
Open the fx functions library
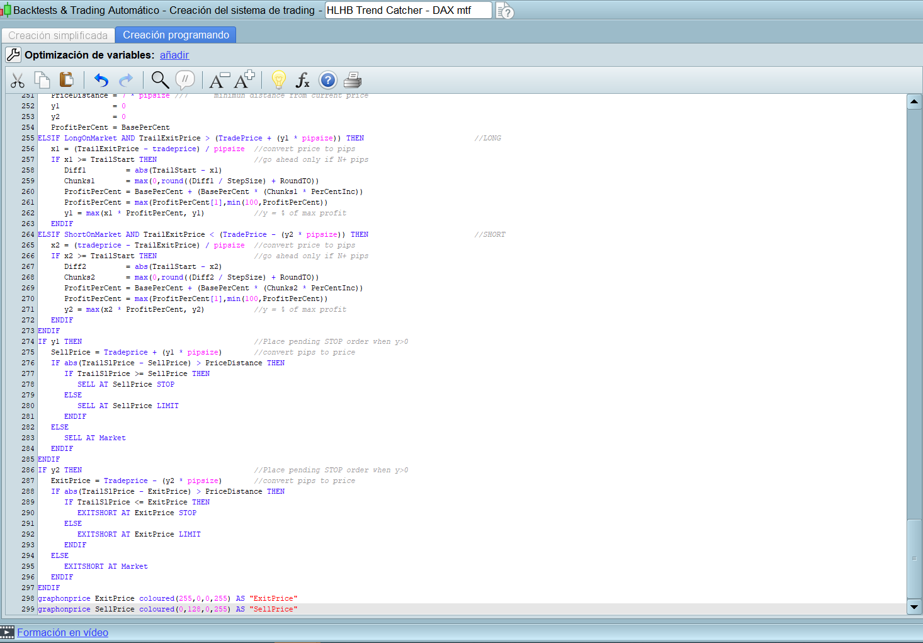pyautogui.click(x=303, y=80)
